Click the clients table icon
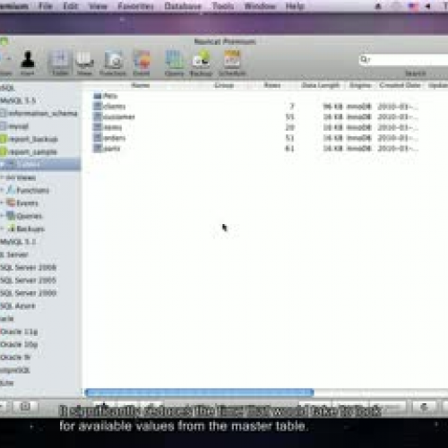Image resolution: width=448 pixels, height=448 pixels. pyautogui.click(x=98, y=106)
